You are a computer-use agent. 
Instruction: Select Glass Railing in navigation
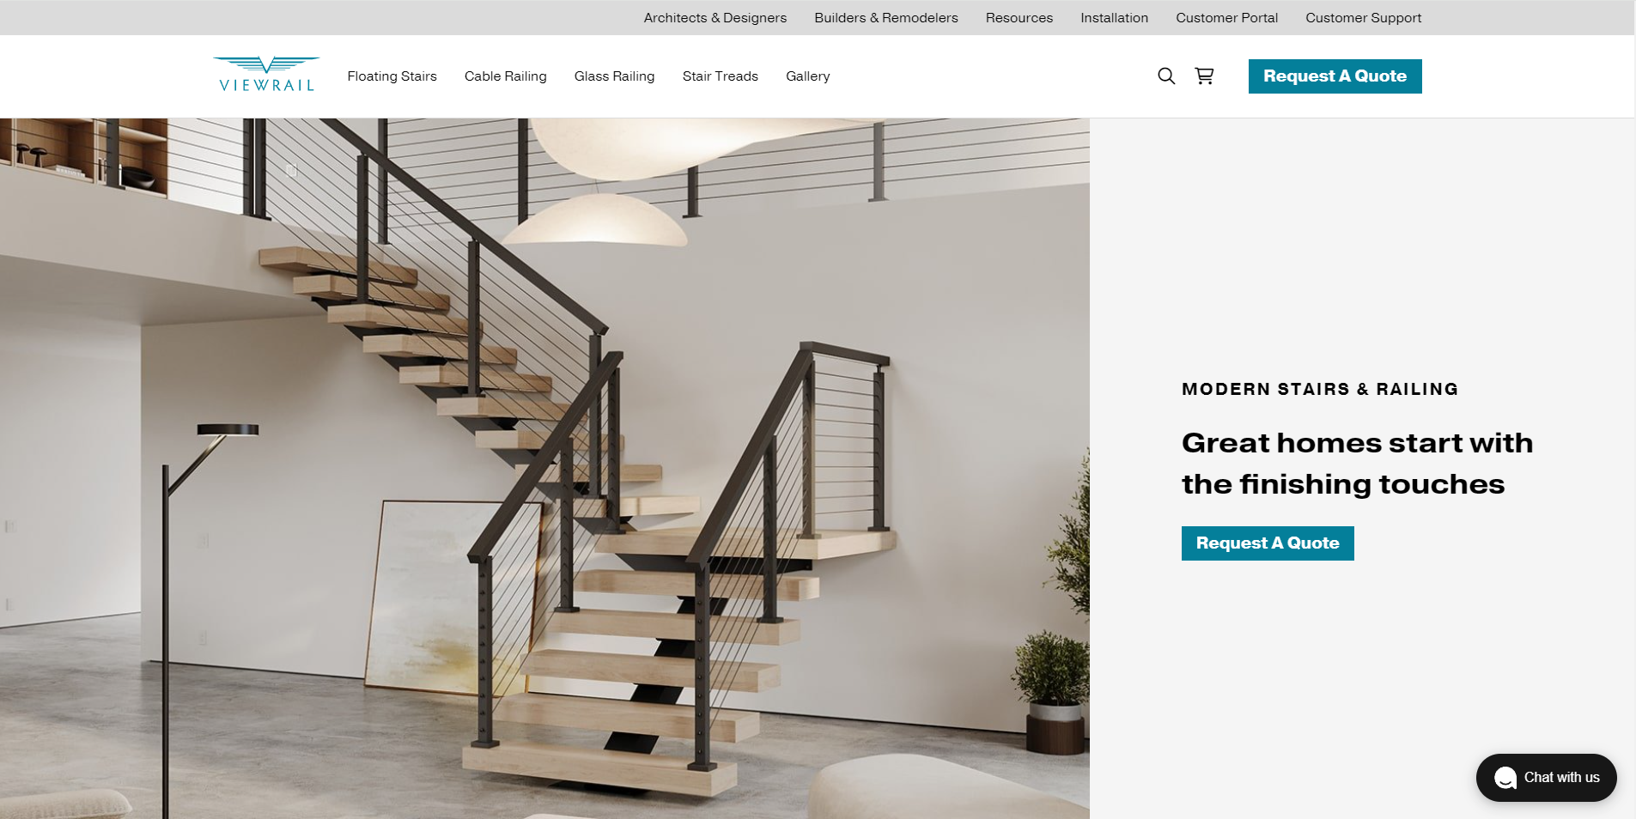(614, 76)
